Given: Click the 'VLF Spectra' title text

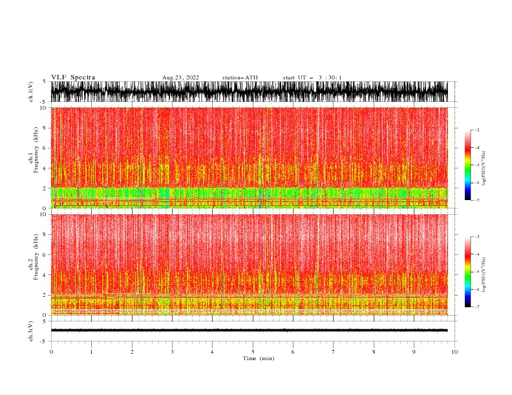Looking at the screenshot, I should coord(73,77).
